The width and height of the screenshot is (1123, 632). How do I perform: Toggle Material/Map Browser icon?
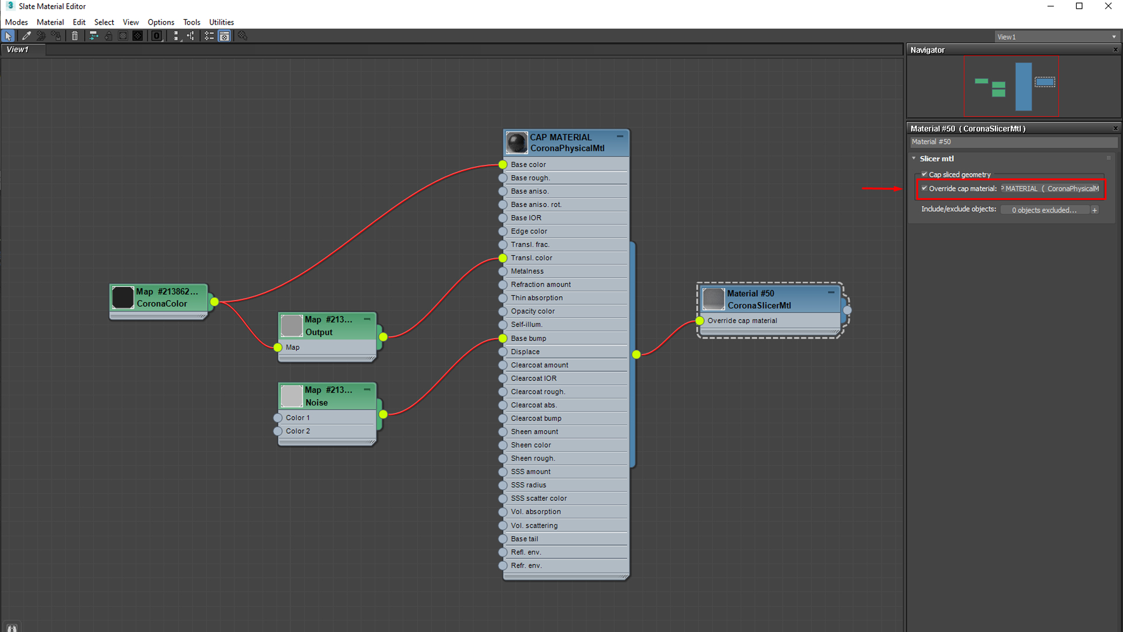(209, 36)
